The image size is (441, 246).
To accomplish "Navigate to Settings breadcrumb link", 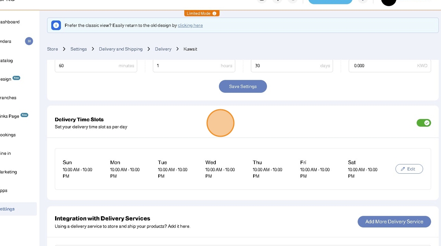I will click(x=78, y=49).
